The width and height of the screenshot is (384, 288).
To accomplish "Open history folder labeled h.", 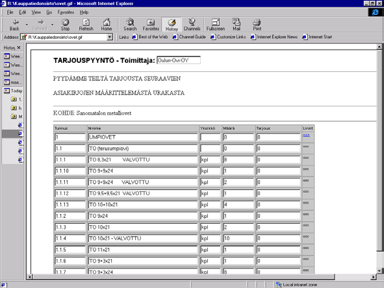I will tap(16, 108).
